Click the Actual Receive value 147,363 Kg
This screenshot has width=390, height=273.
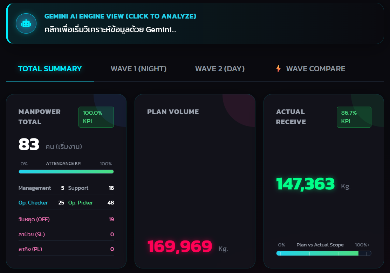305,184
